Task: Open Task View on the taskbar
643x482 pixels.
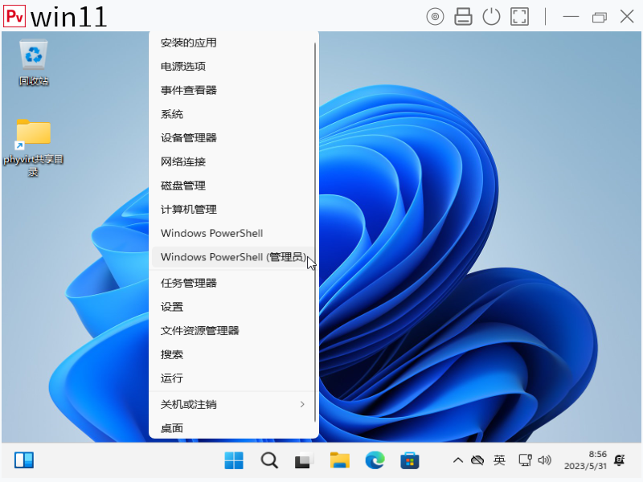Action: [305, 460]
